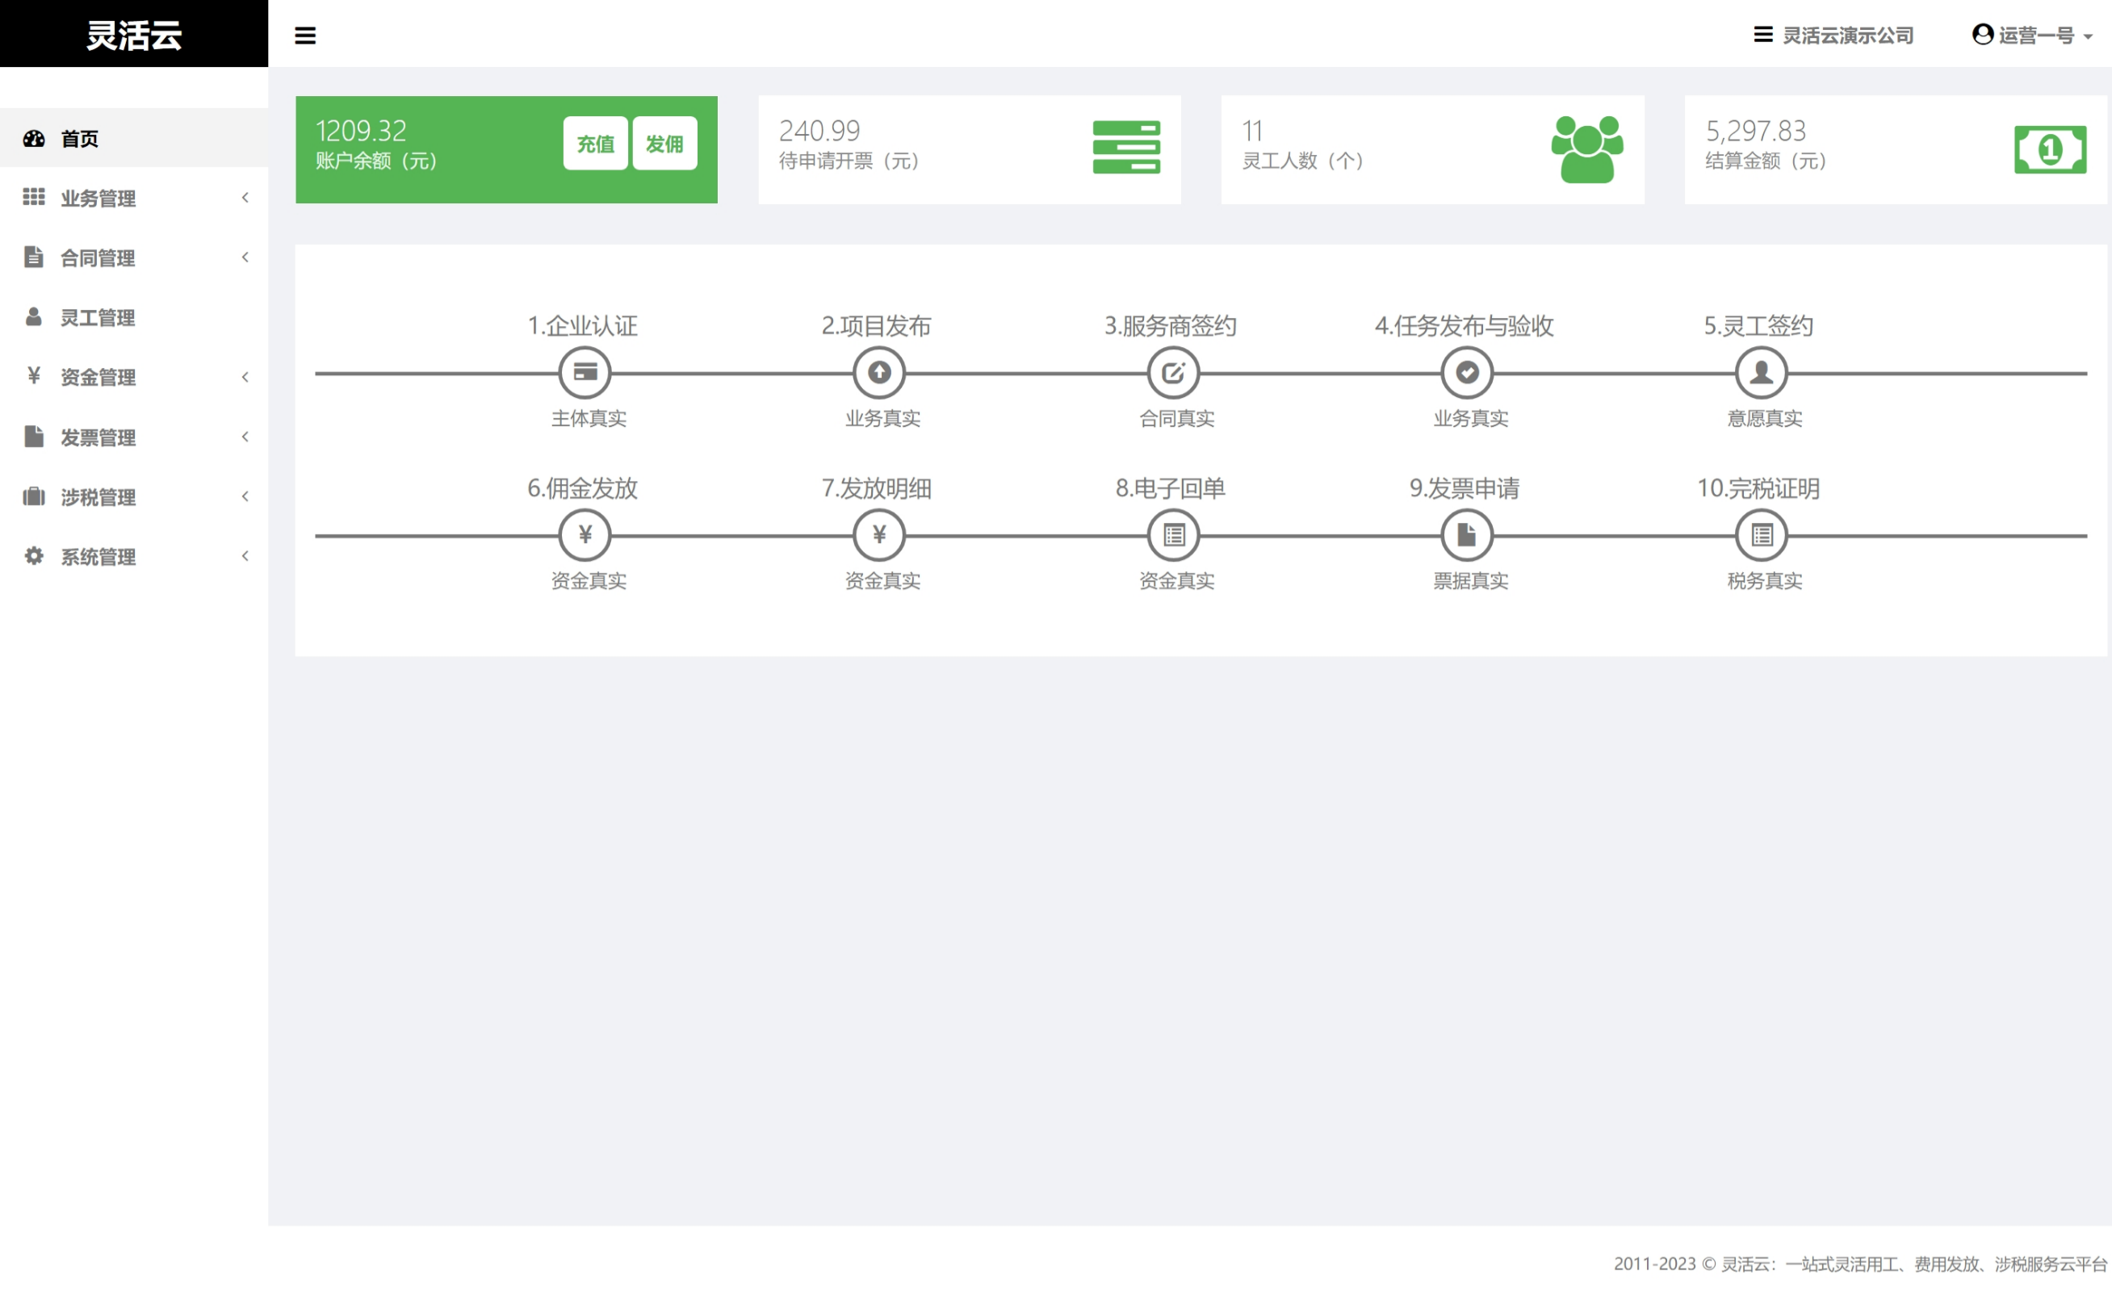Click the 完税证明 list step icon

coord(1761,536)
